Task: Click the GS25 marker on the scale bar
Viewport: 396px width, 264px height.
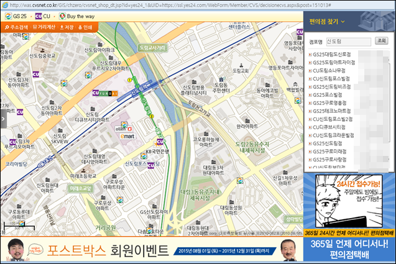Action: tap(22, 223)
